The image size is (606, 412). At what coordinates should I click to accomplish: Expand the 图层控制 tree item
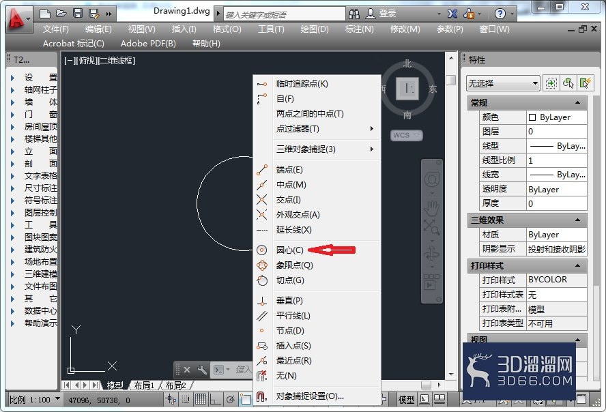[x=12, y=213]
